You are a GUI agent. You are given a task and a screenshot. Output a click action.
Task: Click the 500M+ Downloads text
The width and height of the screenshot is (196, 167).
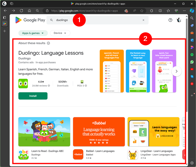click(63, 84)
